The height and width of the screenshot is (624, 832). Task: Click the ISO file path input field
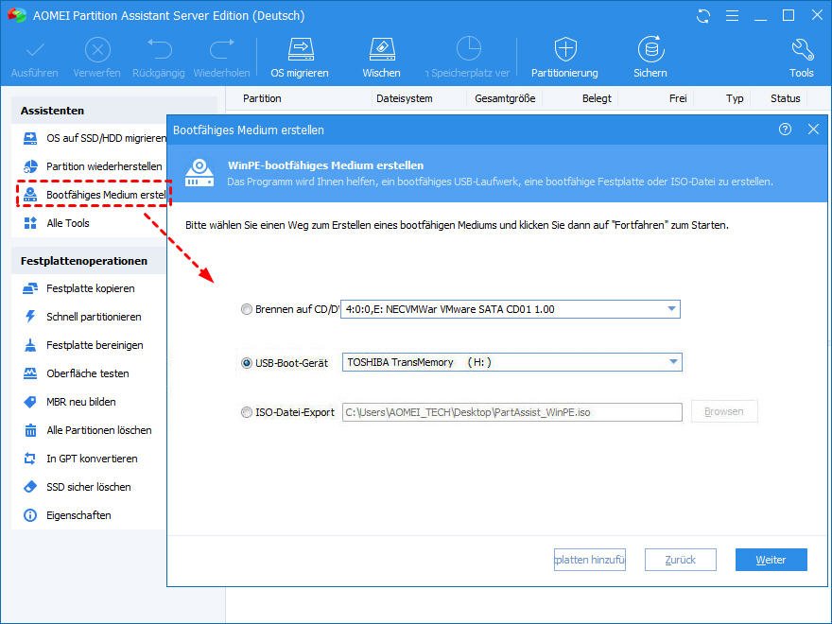coord(512,412)
